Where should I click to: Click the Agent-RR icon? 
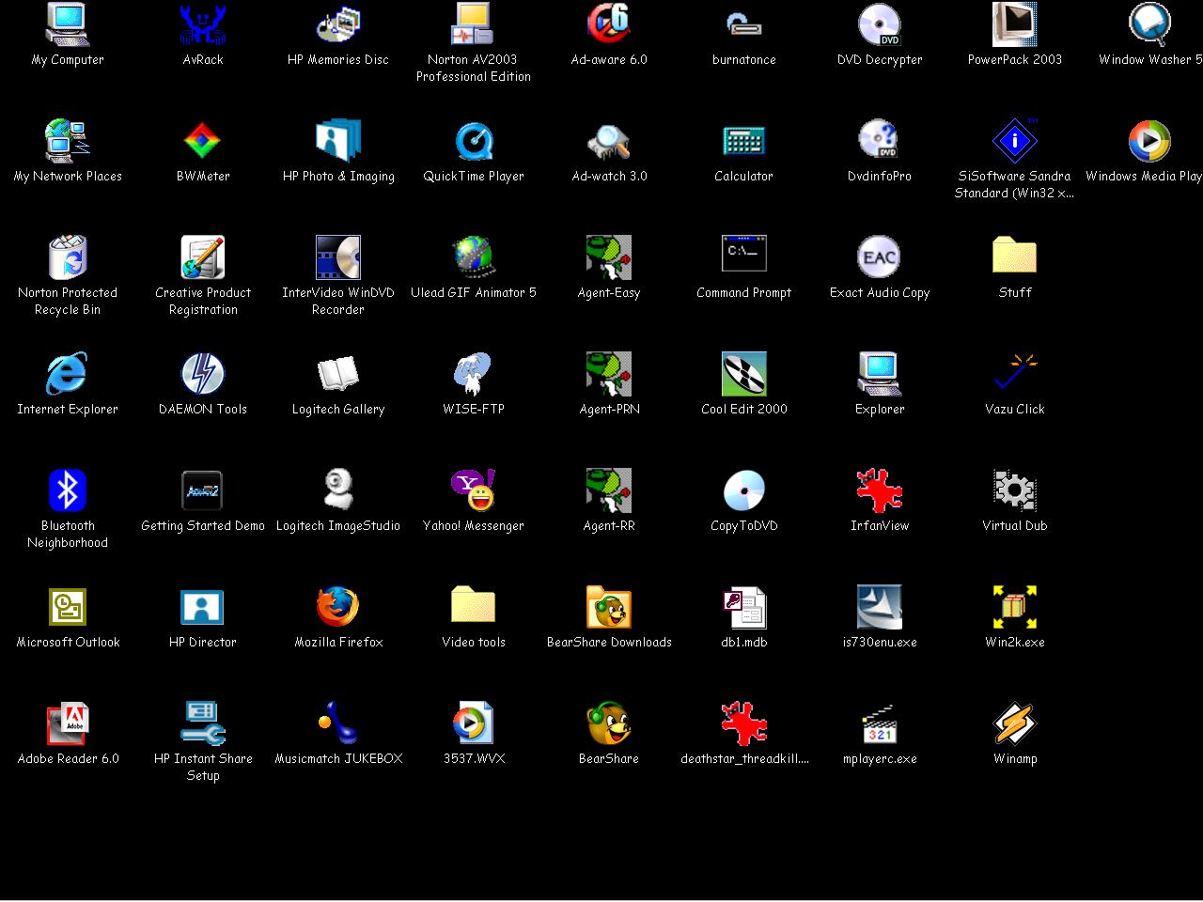tap(609, 490)
